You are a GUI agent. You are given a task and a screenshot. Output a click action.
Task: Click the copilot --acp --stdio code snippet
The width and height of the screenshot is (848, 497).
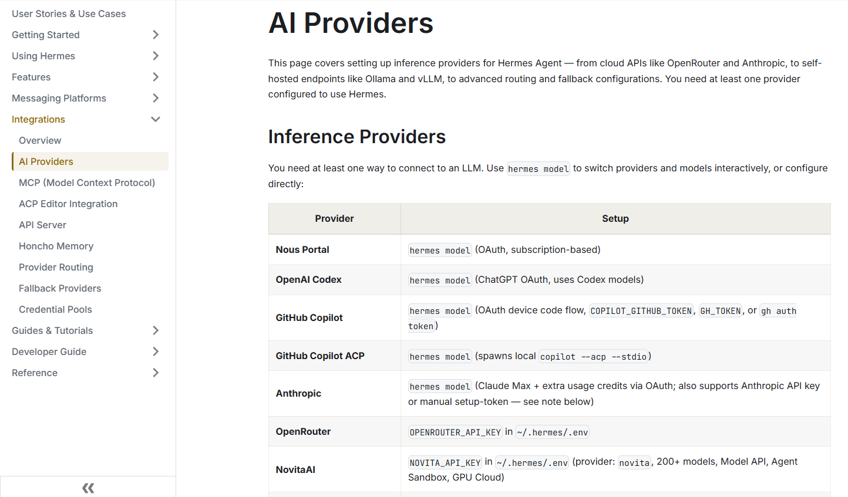pyautogui.click(x=593, y=356)
